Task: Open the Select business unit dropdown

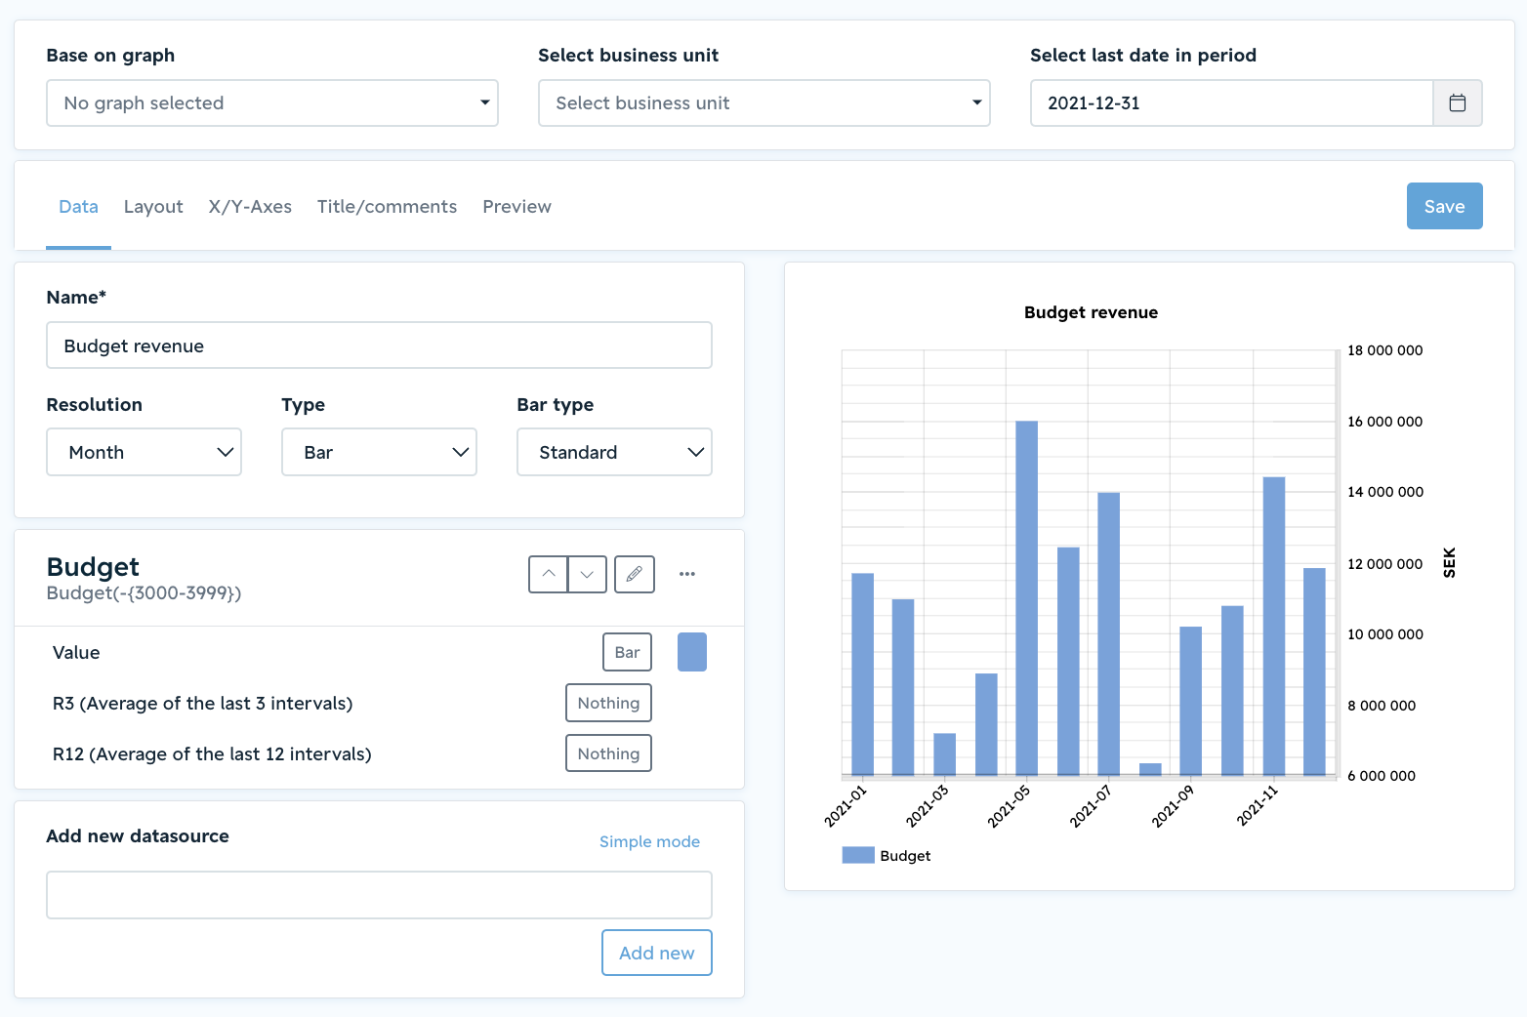Action: (x=764, y=102)
